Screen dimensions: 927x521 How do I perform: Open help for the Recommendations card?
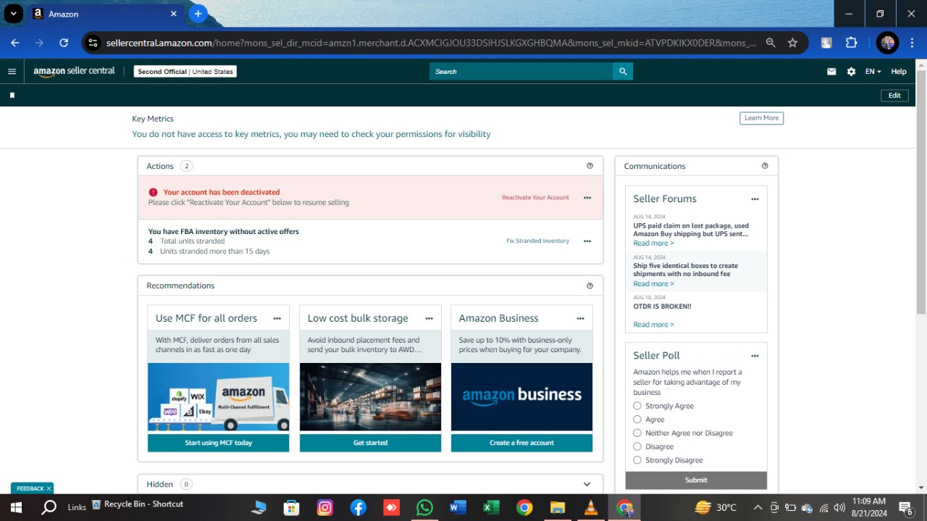coord(590,285)
